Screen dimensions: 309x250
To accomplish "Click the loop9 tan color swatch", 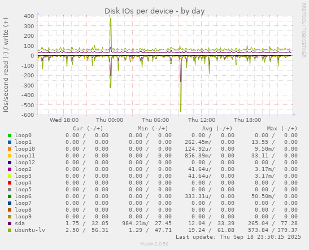I will [x=10, y=217].
